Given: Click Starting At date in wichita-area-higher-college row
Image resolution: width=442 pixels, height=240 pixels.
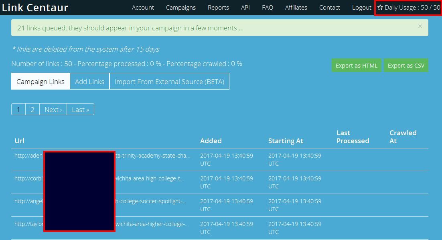Looking at the screenshot, I should [x=295, y=228].
